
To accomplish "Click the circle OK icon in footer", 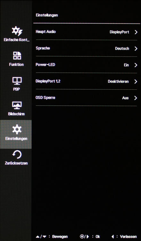I will pos(82,237).
